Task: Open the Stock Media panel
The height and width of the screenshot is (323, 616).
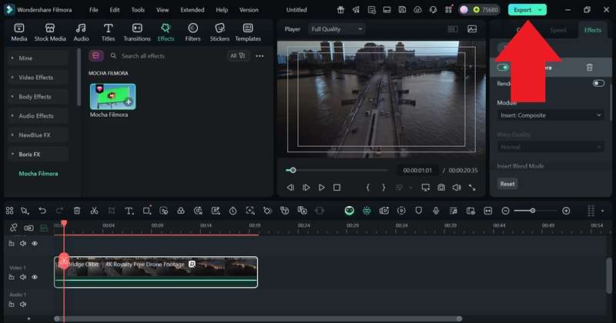Action: (50, 32)
